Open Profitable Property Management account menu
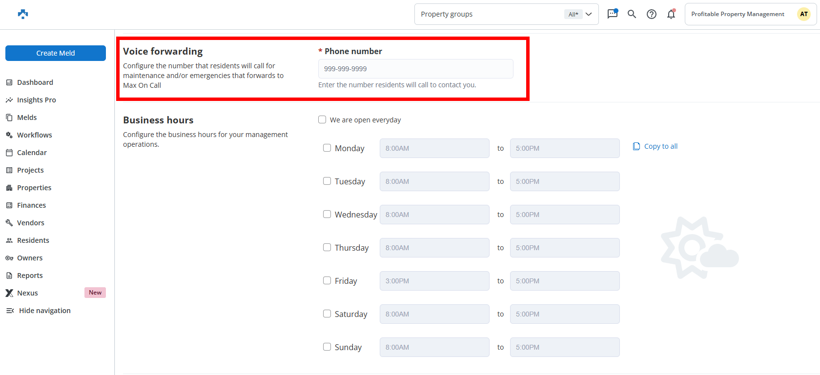Viewport: 820px width, 375px height. [738, 14]
